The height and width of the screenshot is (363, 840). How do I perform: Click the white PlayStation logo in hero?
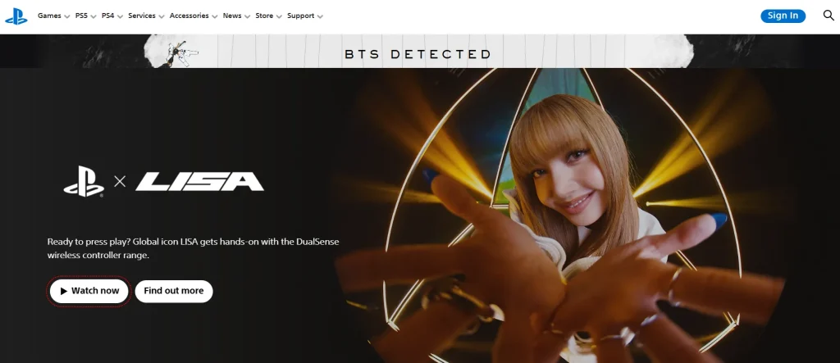tap(84, 182)
